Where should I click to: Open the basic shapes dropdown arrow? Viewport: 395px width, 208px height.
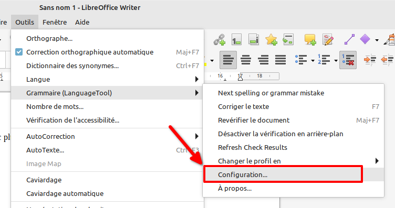point(377,40)
